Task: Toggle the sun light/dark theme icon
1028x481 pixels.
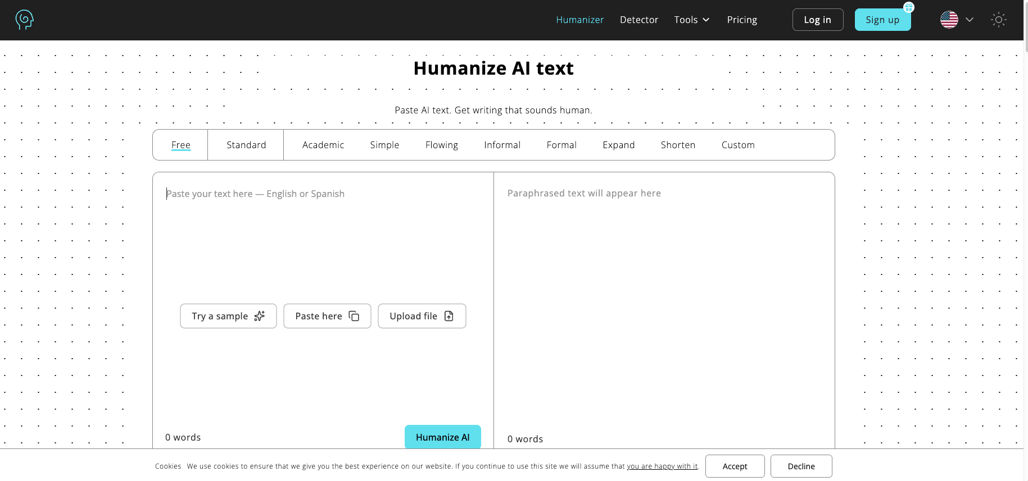Action: (x=999, y=20)
